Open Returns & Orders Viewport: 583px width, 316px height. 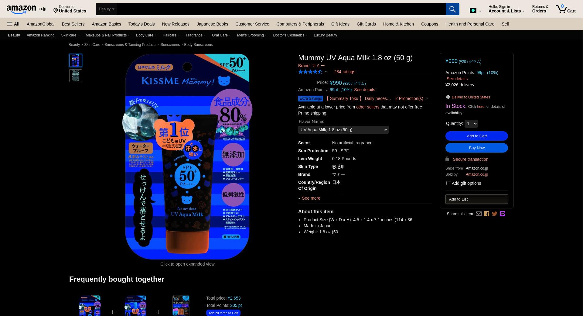540,9
